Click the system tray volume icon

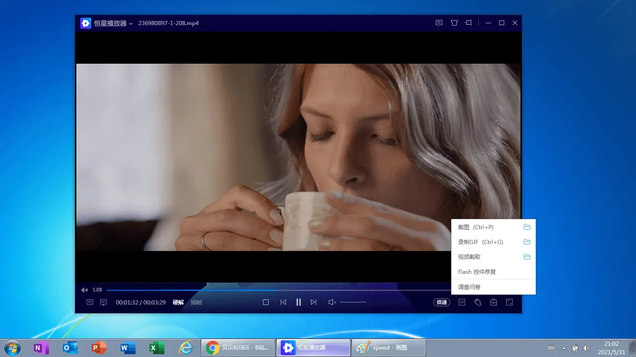pyautogui.click(x=586, y=348)
